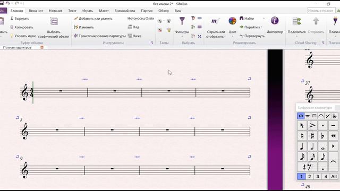Switch to the keypad's common notes layout

coord(301,116)
